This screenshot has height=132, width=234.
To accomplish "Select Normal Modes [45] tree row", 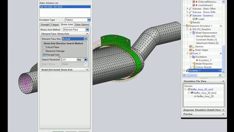I will pyautogui.click(x=205, y=36).
